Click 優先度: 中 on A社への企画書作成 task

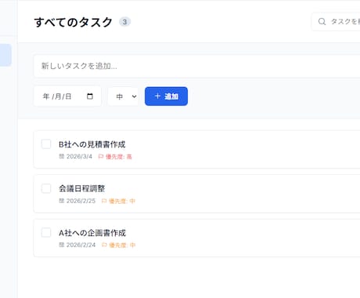pyautogui.click(x=118, y=245)
